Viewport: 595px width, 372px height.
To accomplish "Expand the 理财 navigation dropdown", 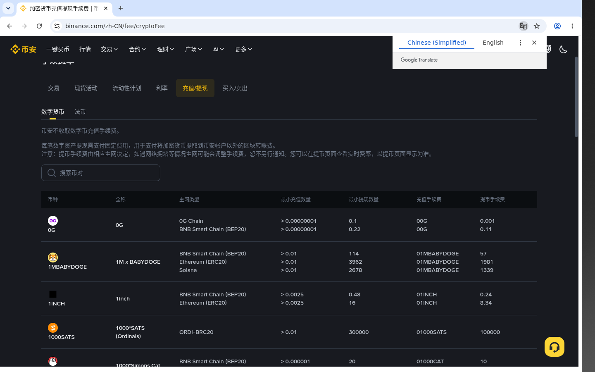I will tap(166, 49).
